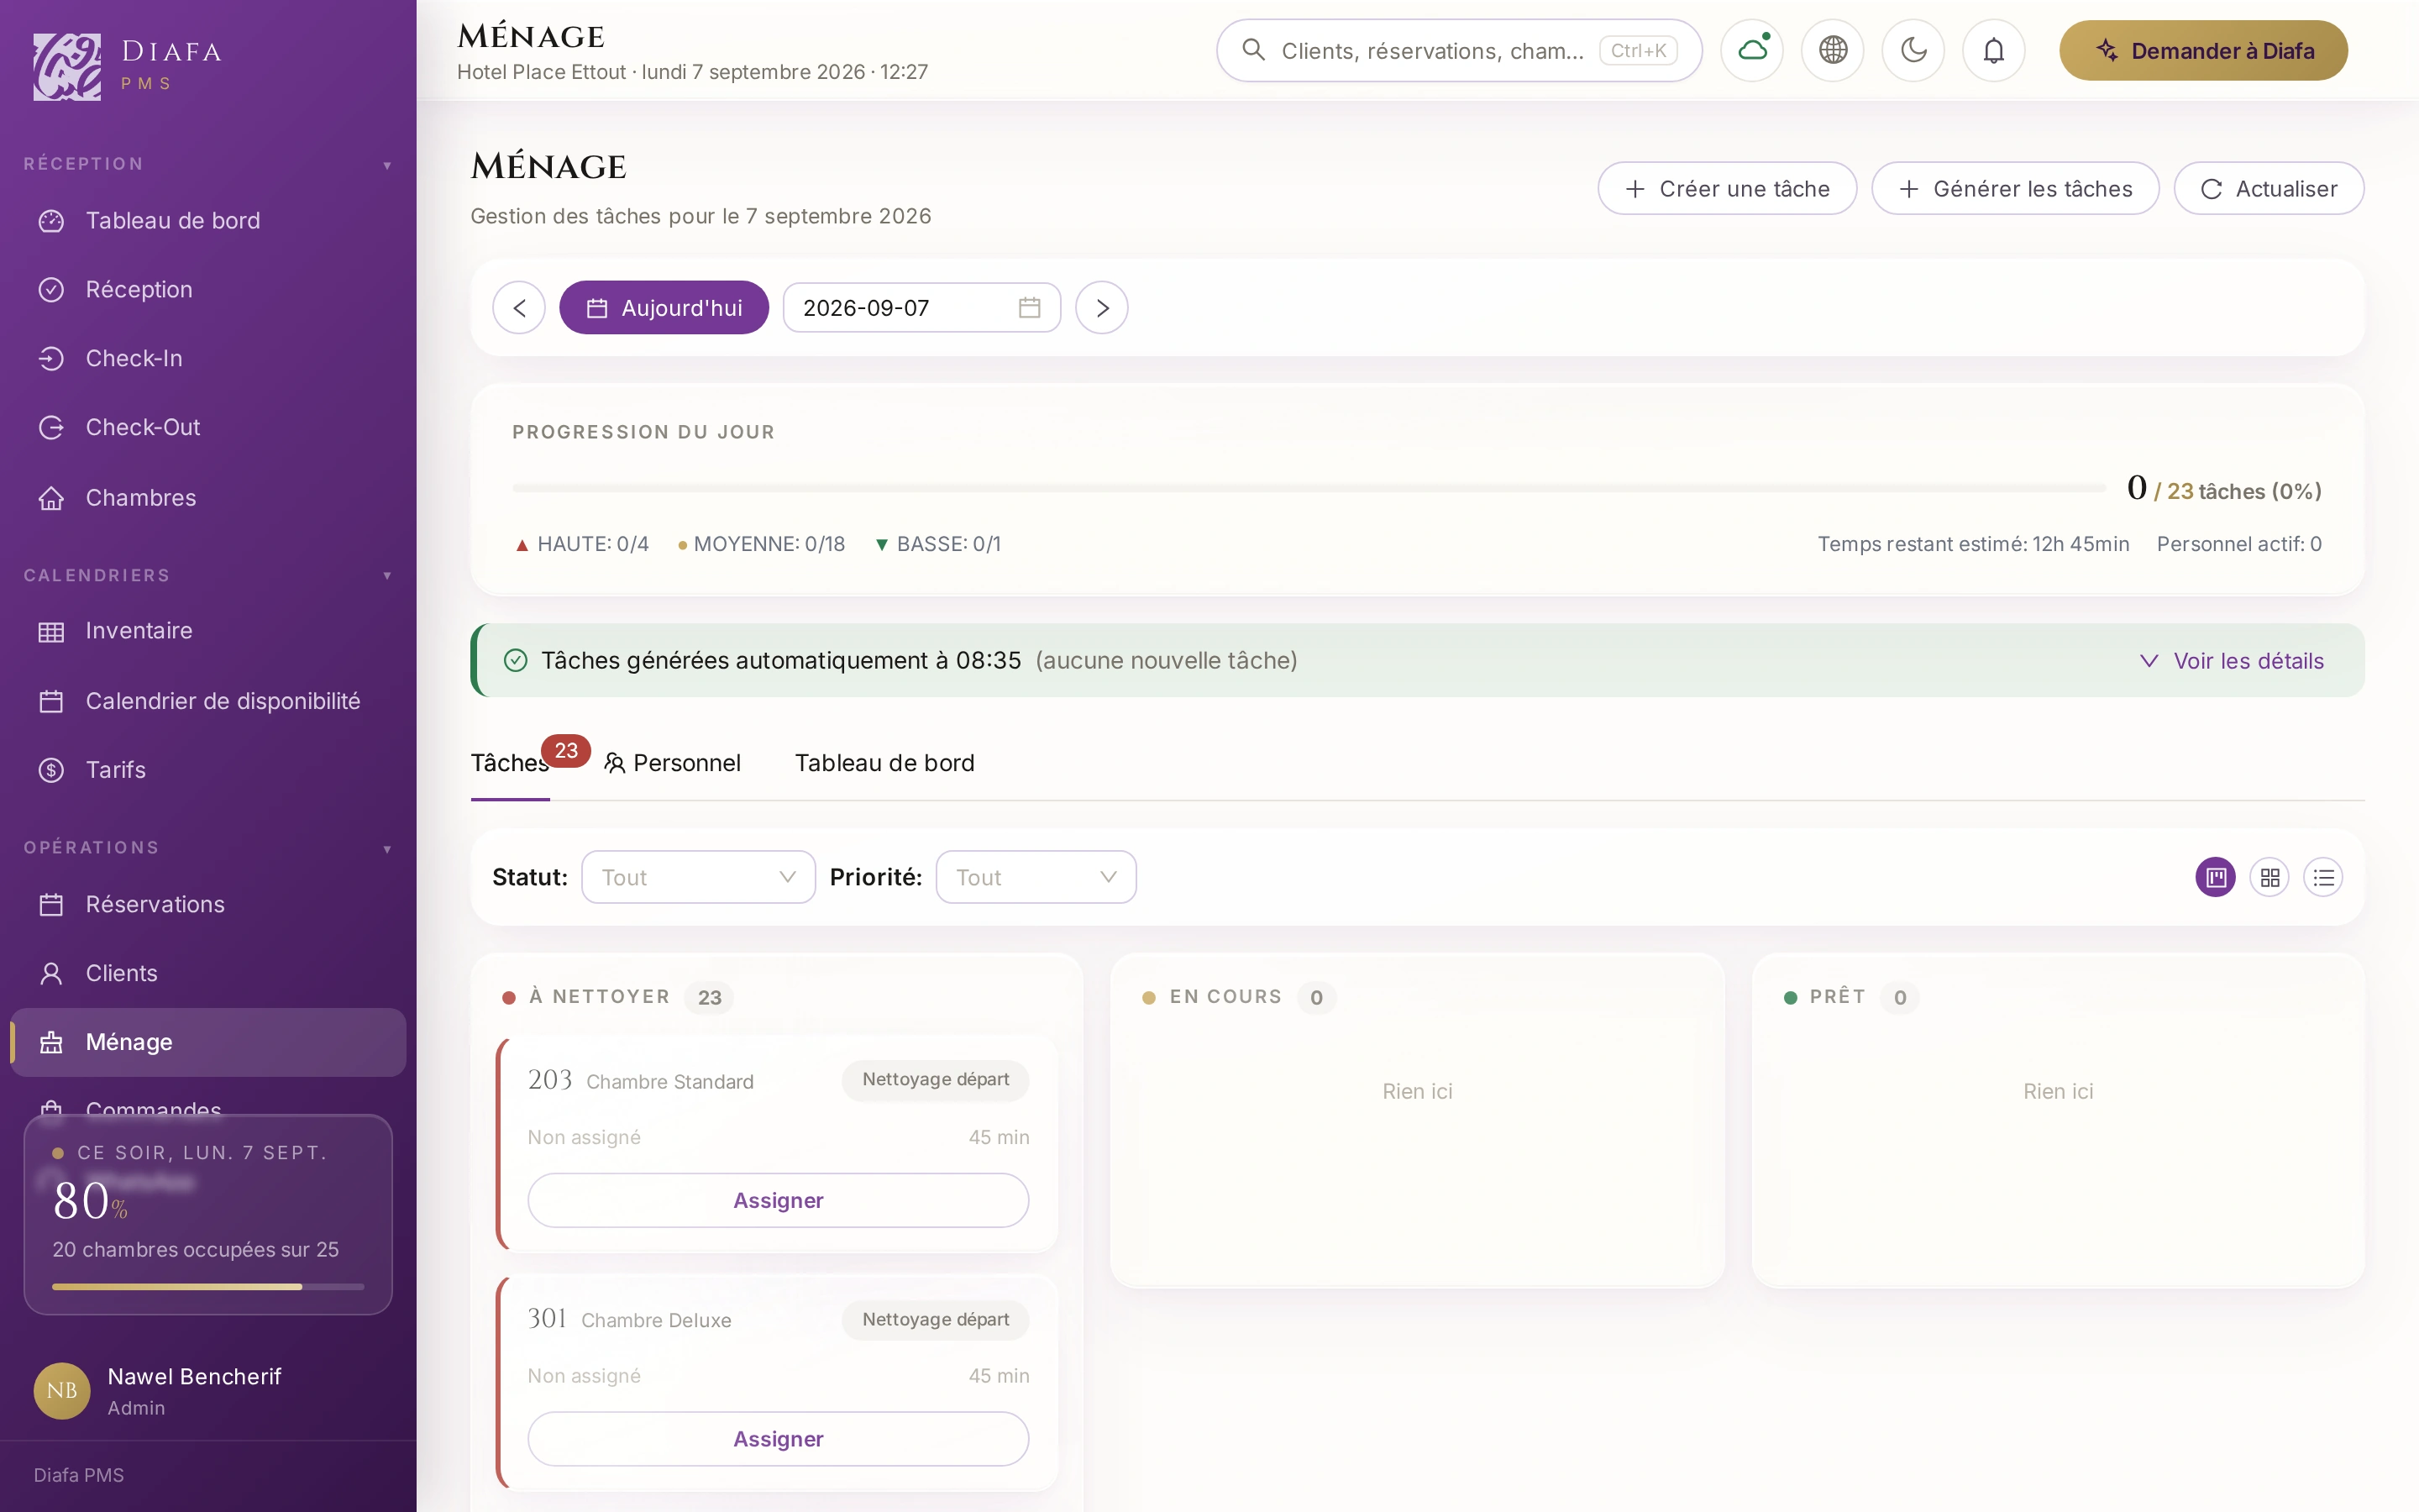This screenshot has height=1512, width=2419.
Task: Collapse the OPÉRATIONS sidebar section
Action: click(208, 848)
